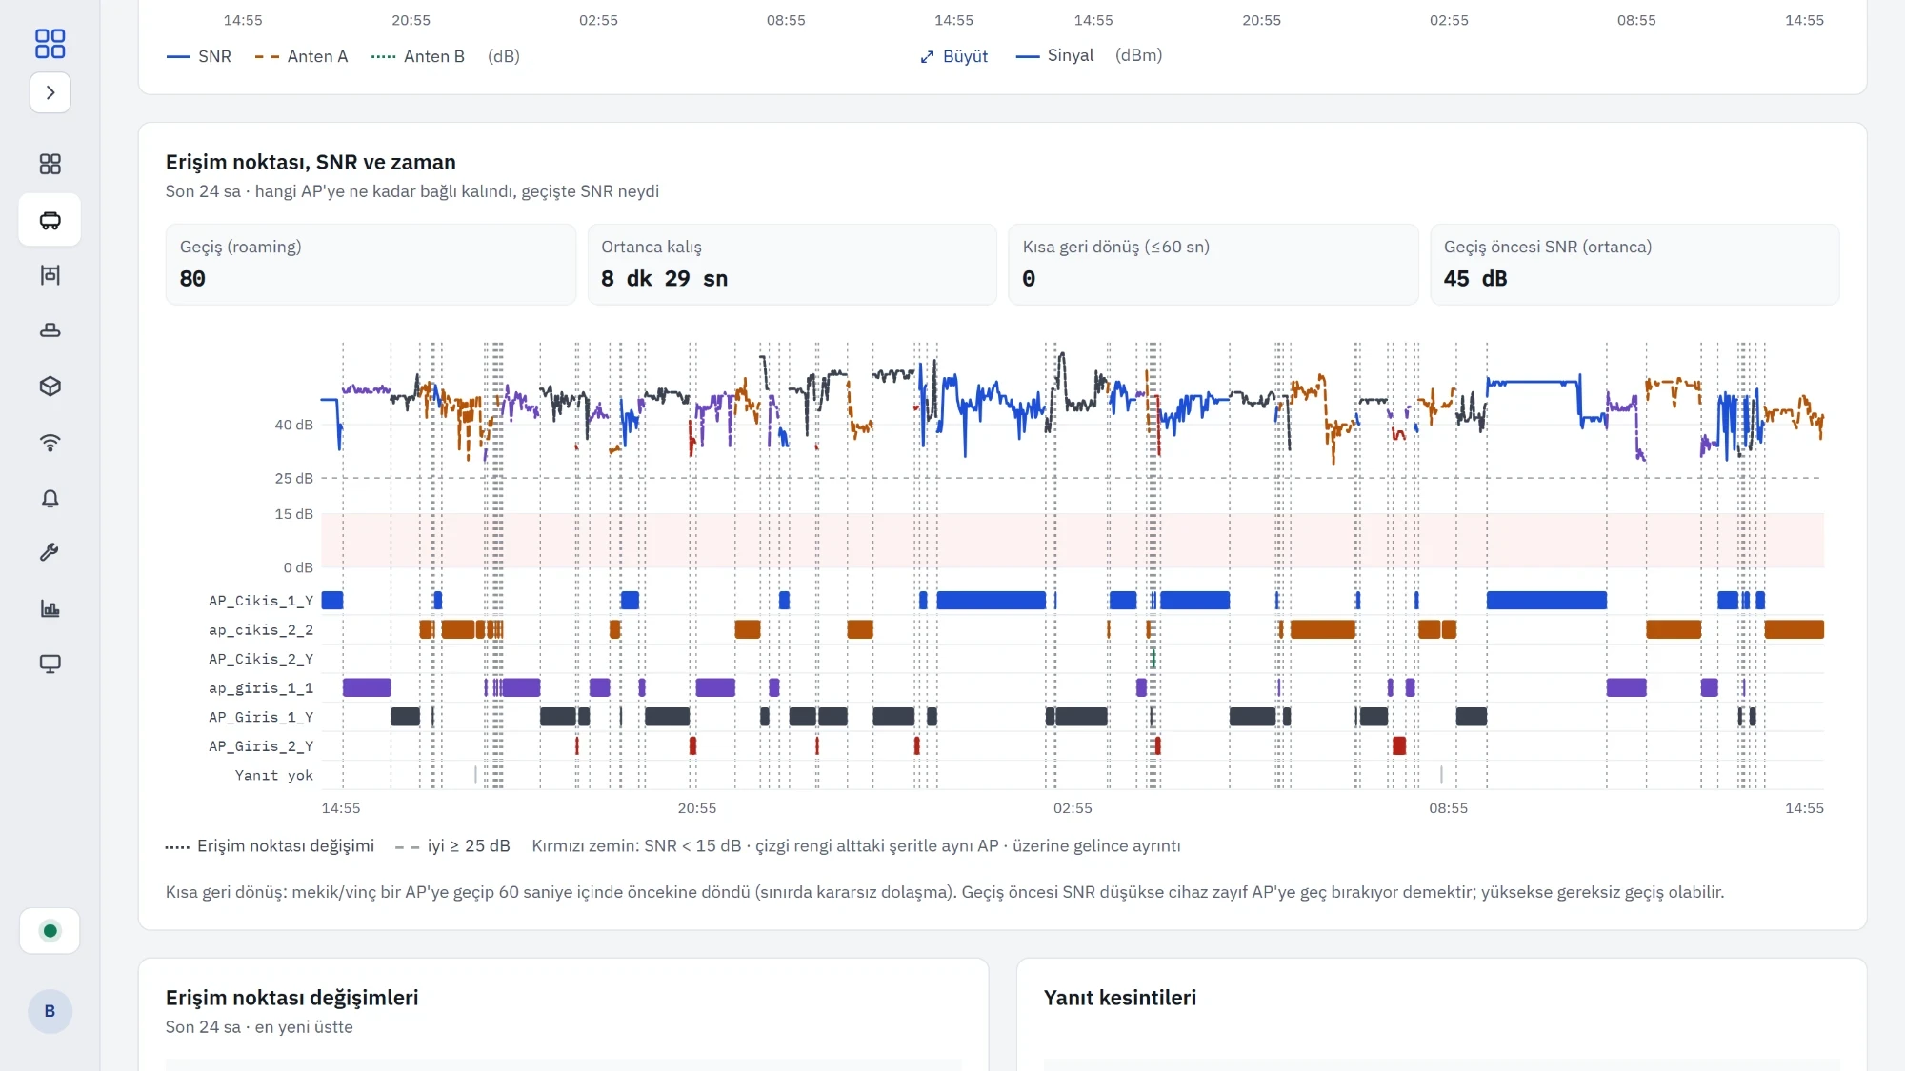This screenshot has width=1905, height=1071.
Task: Click the ap_giris_1_1 row label
Action: 261,688
